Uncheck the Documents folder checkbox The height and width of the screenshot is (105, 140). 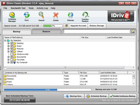[x=12, y=57]
